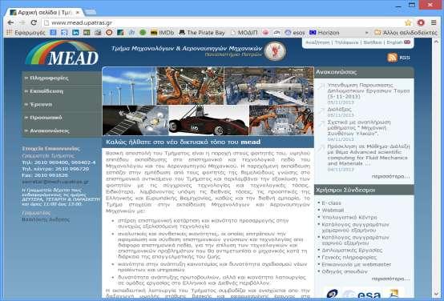This screenshot has height=301, width=444.
Task: Open the red extension icon in toolbar
Action: pos(421,22)
